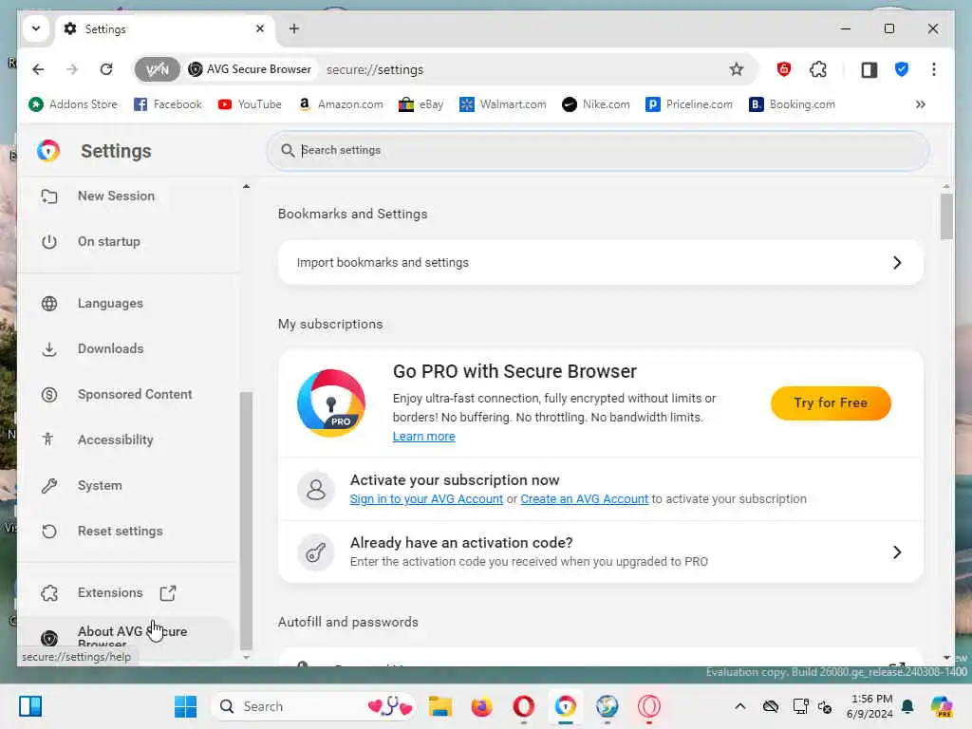
Task: Expand Already have an activation code row
Action: click(601, 551)
